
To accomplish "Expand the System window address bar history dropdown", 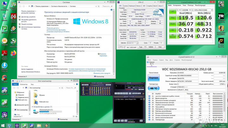I will [96, 6].
